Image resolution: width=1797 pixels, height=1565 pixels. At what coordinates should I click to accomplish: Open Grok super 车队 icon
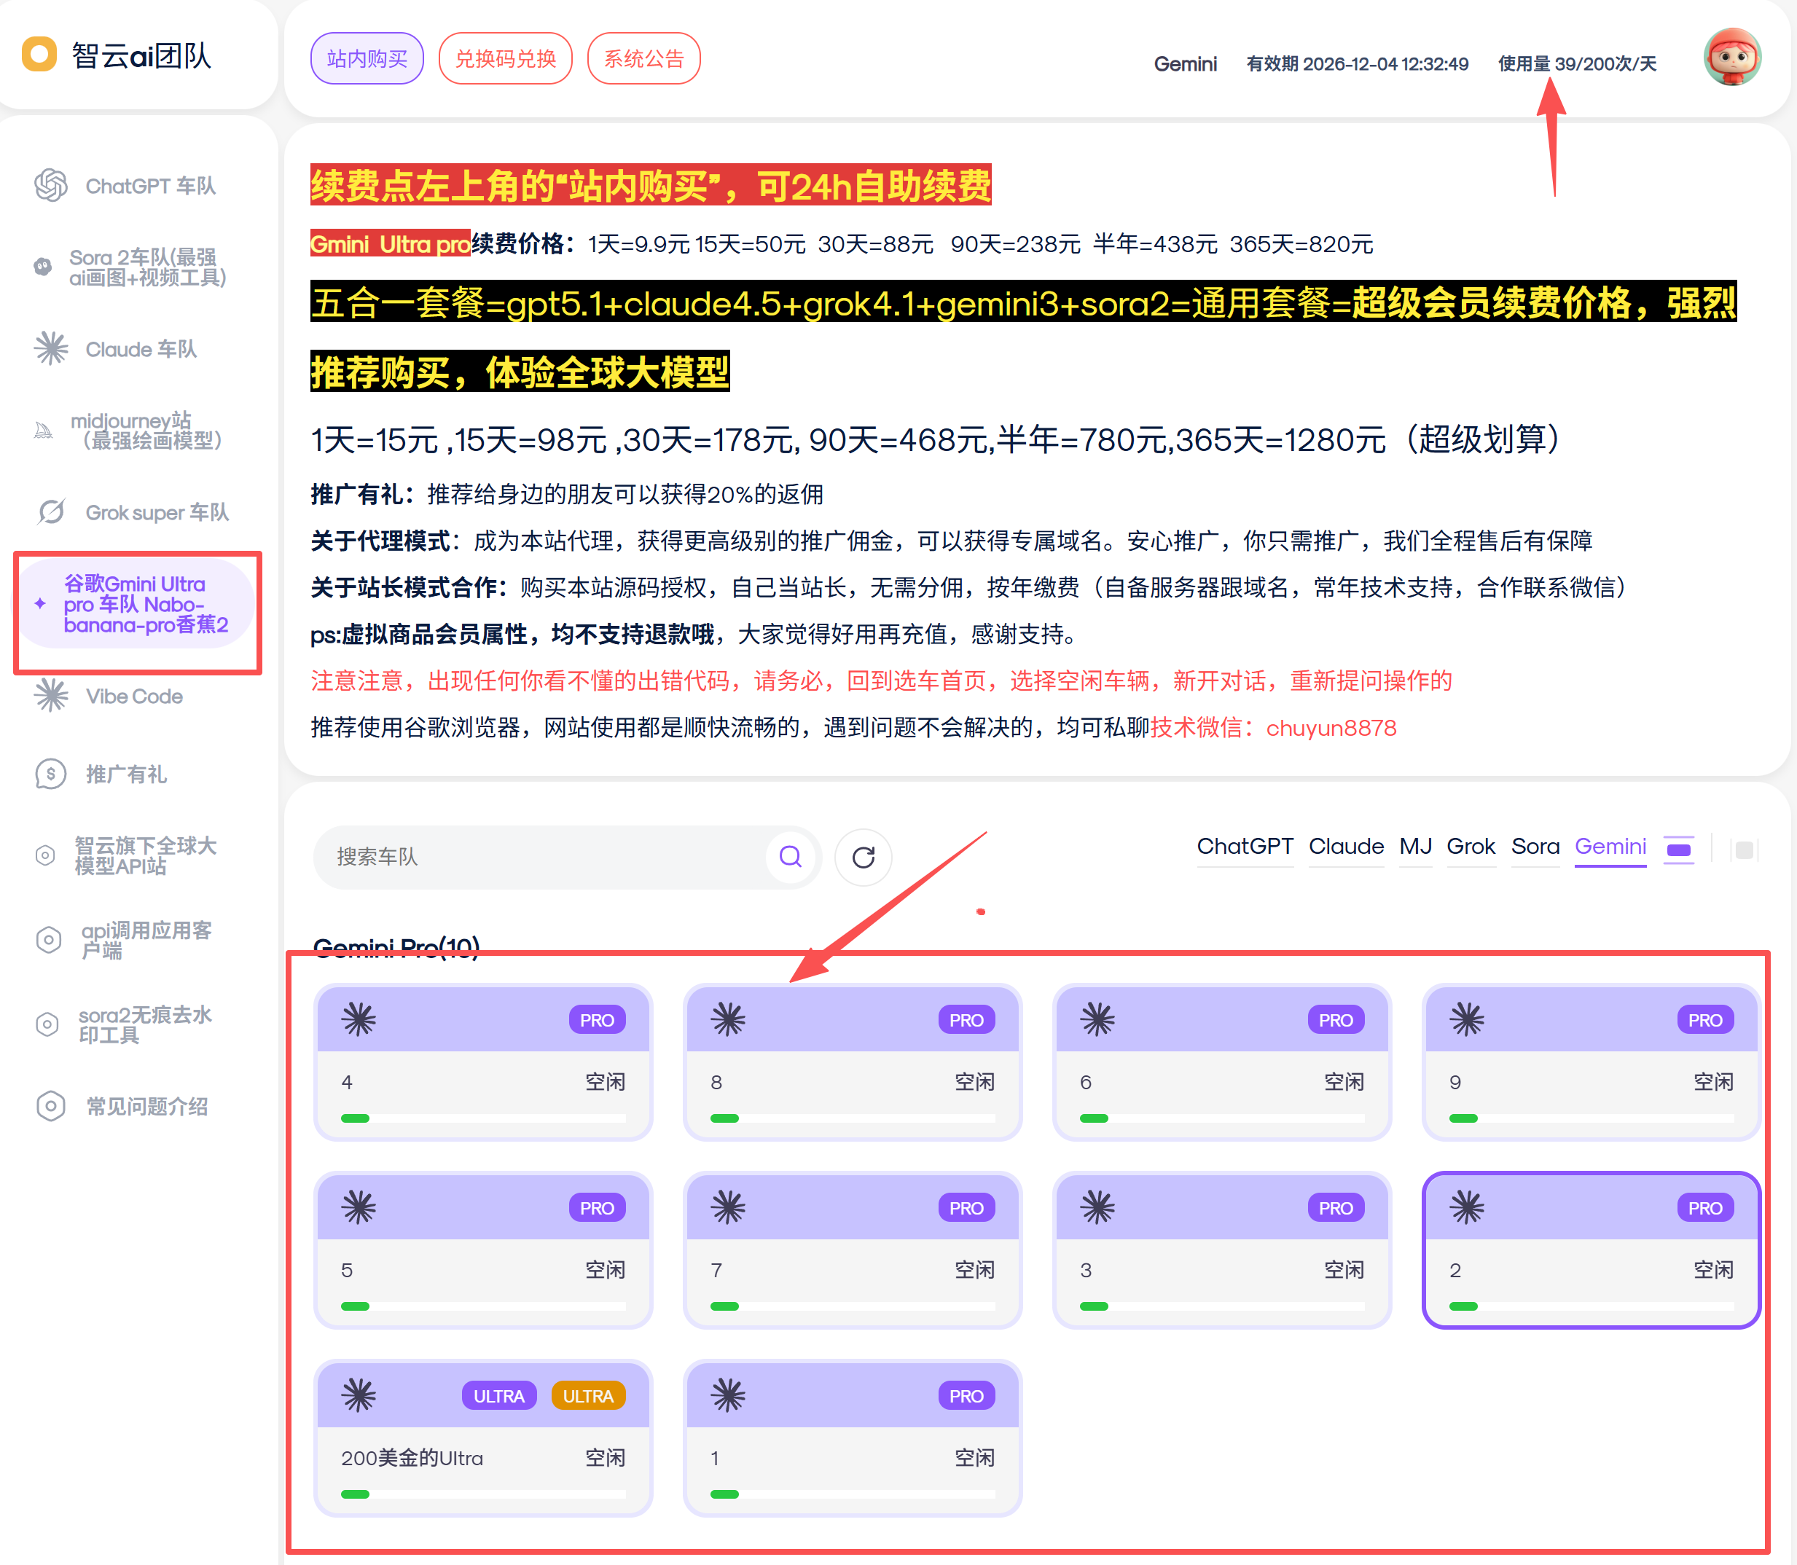(51, 511)
